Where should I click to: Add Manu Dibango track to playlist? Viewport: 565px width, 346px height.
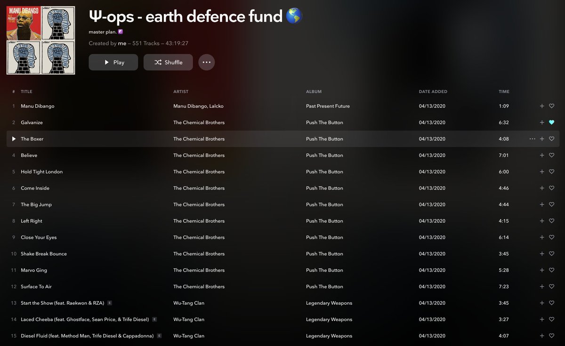(x=542, y=106)
